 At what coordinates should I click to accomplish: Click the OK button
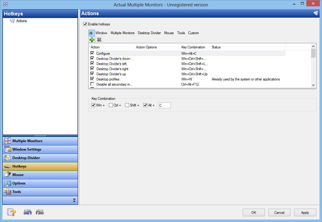254,213
